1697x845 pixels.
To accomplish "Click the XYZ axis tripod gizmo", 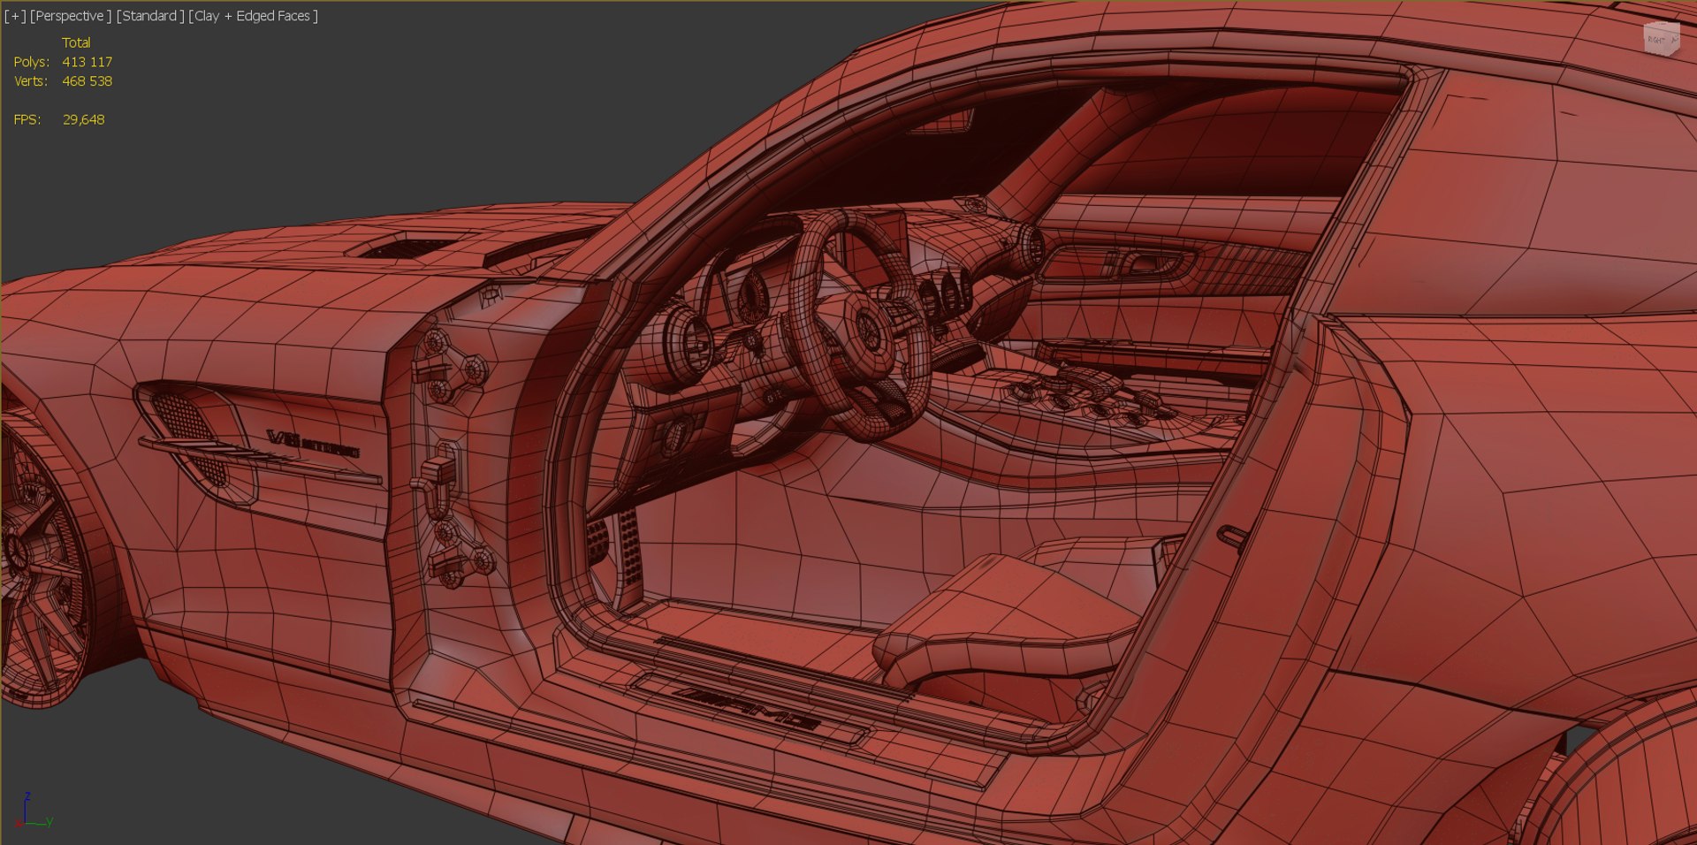I will (35, 811).
